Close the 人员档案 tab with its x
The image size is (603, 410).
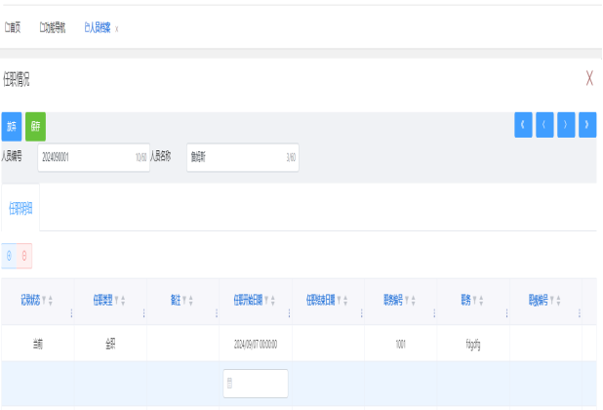[116, 29]
